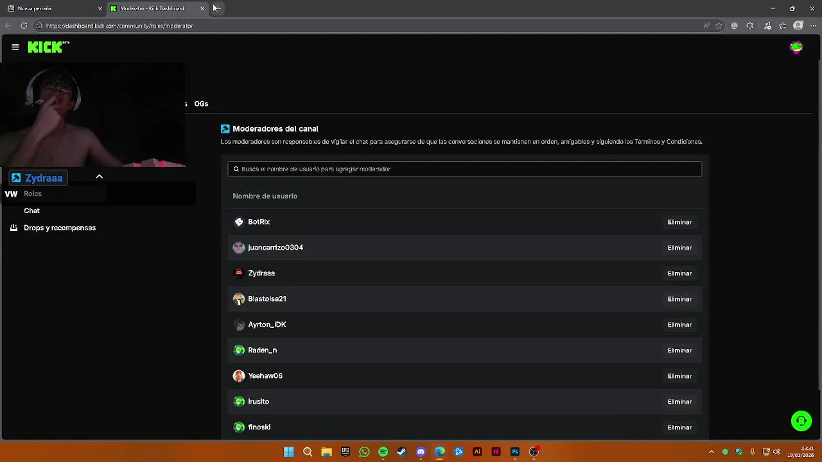822x462 pixels.
Task: Open WhatsApp from the taskbar
Action: point(364,452)
